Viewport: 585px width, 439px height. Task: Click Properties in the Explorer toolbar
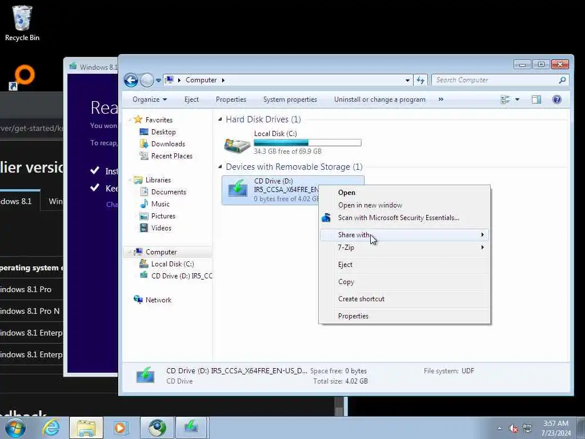coord(231,99)
